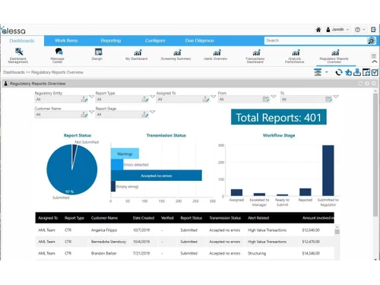Viewport: 380px width, 285px height.
Task: Open the To date calendar picker
Action: (x=328, y=100)
